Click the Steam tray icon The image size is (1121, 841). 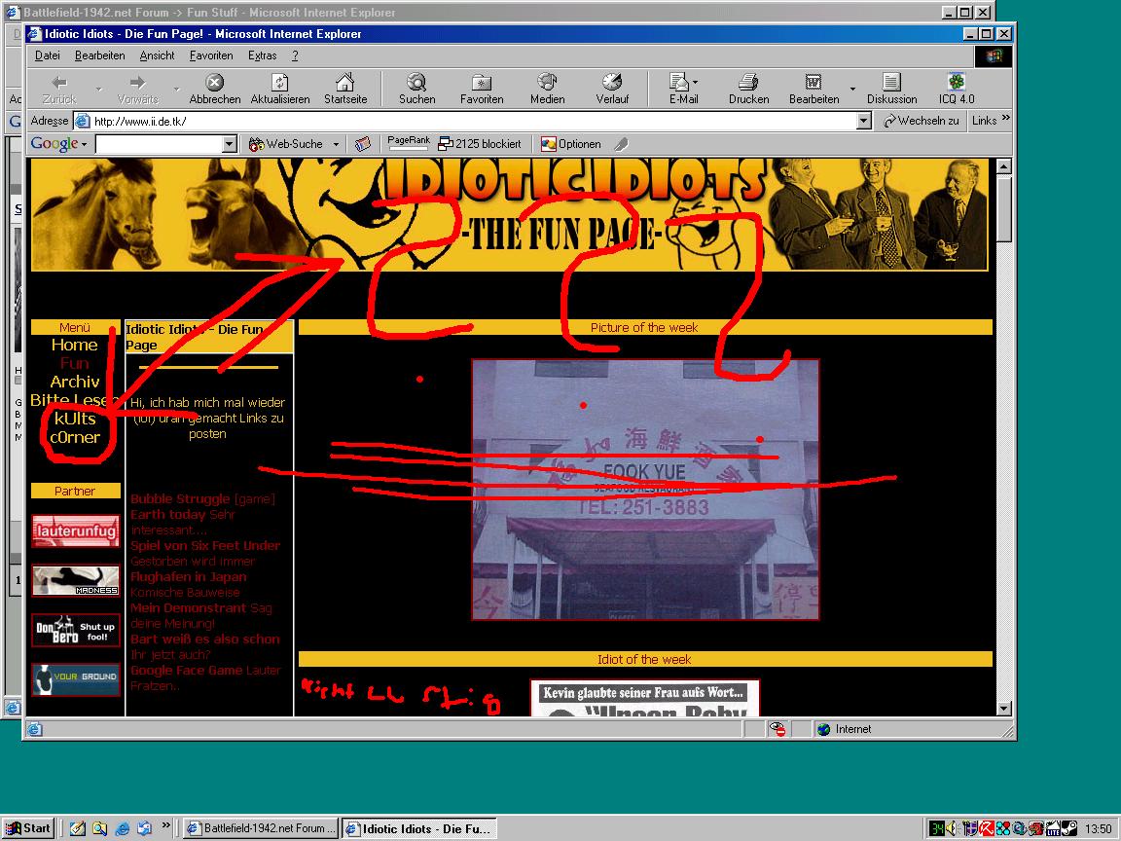pos(1070,829)
